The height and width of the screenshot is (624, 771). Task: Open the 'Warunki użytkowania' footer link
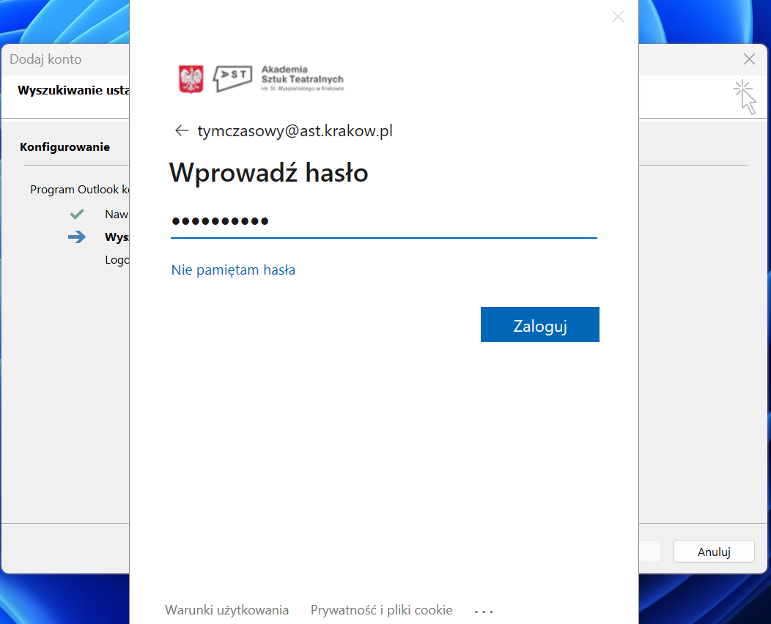point(226,610)
